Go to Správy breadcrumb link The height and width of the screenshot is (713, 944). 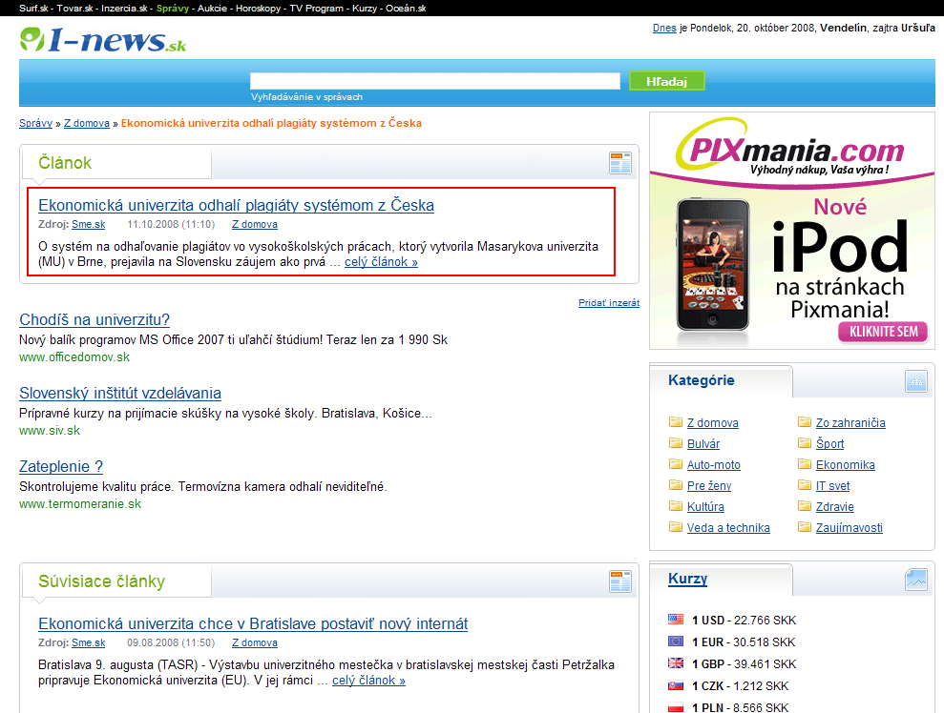[35, 123]
